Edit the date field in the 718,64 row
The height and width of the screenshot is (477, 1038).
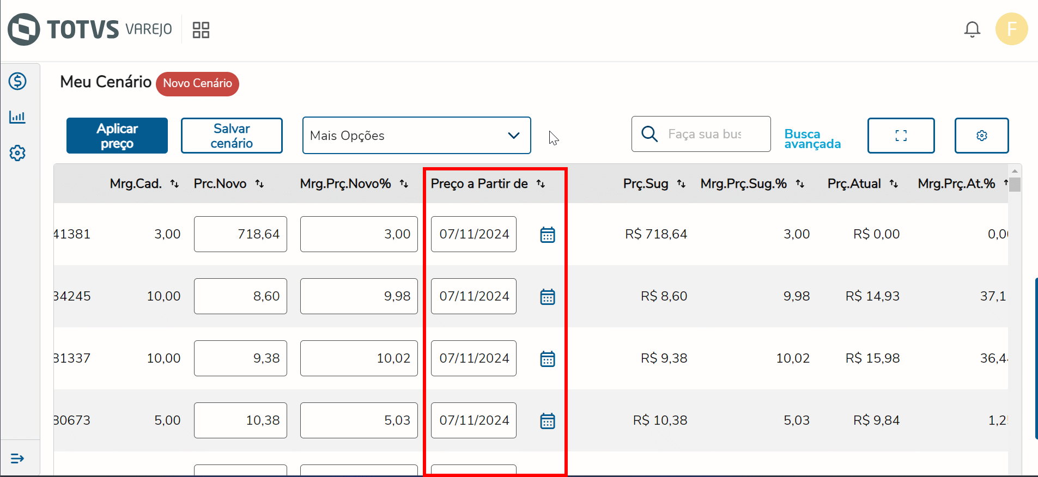click(474, 234)
